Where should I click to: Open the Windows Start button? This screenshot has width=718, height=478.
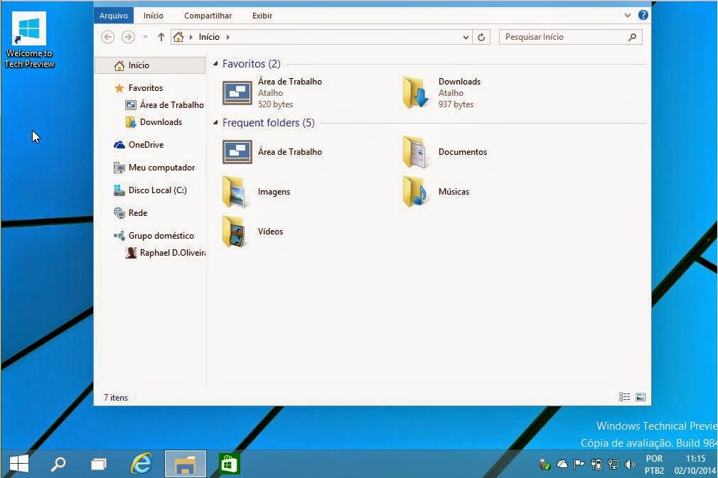18,465
